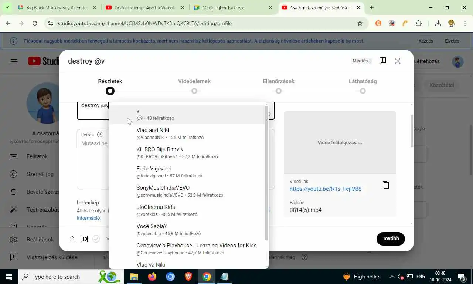Viewport: 473px width, 284px height.
Task: Open Brave browser from taskbar
Action: 188,277
